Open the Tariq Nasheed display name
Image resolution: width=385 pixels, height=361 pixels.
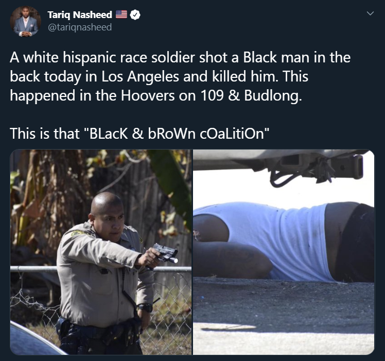tap(80, 14)
